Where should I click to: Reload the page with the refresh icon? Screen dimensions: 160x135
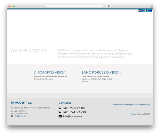pyautogui.click(x=104, y=6)
